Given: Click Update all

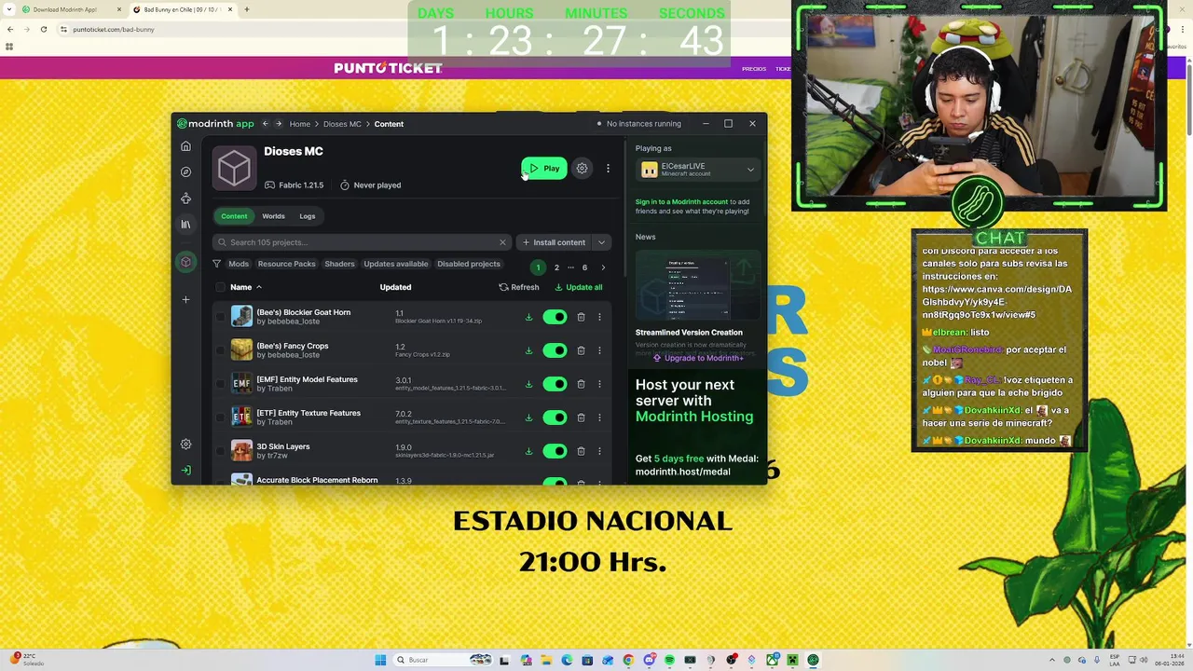Looking at the screenshot, I should tap(579, 287).
